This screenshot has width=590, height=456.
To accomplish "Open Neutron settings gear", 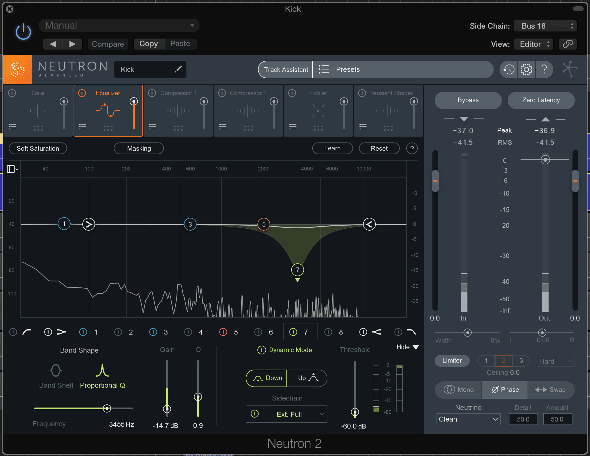I will (526, 69).
